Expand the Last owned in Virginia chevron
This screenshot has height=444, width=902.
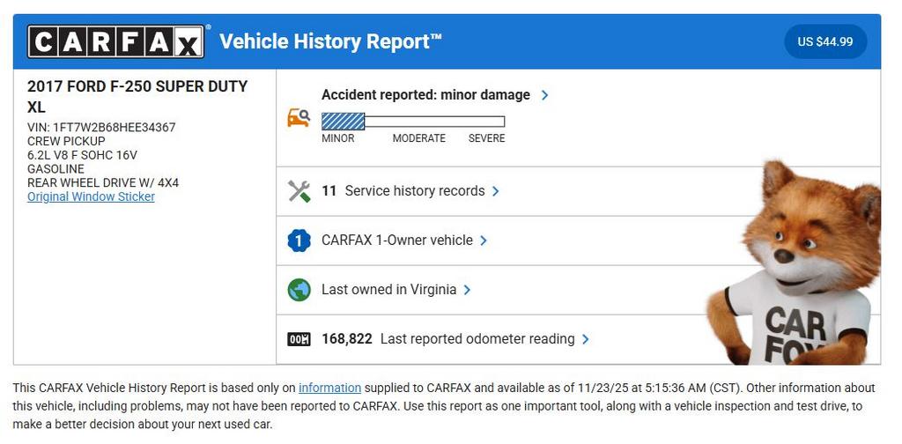(467, 290)
